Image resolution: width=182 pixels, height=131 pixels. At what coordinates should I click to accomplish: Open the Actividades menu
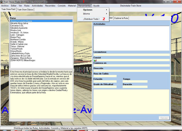click(38, 5)
